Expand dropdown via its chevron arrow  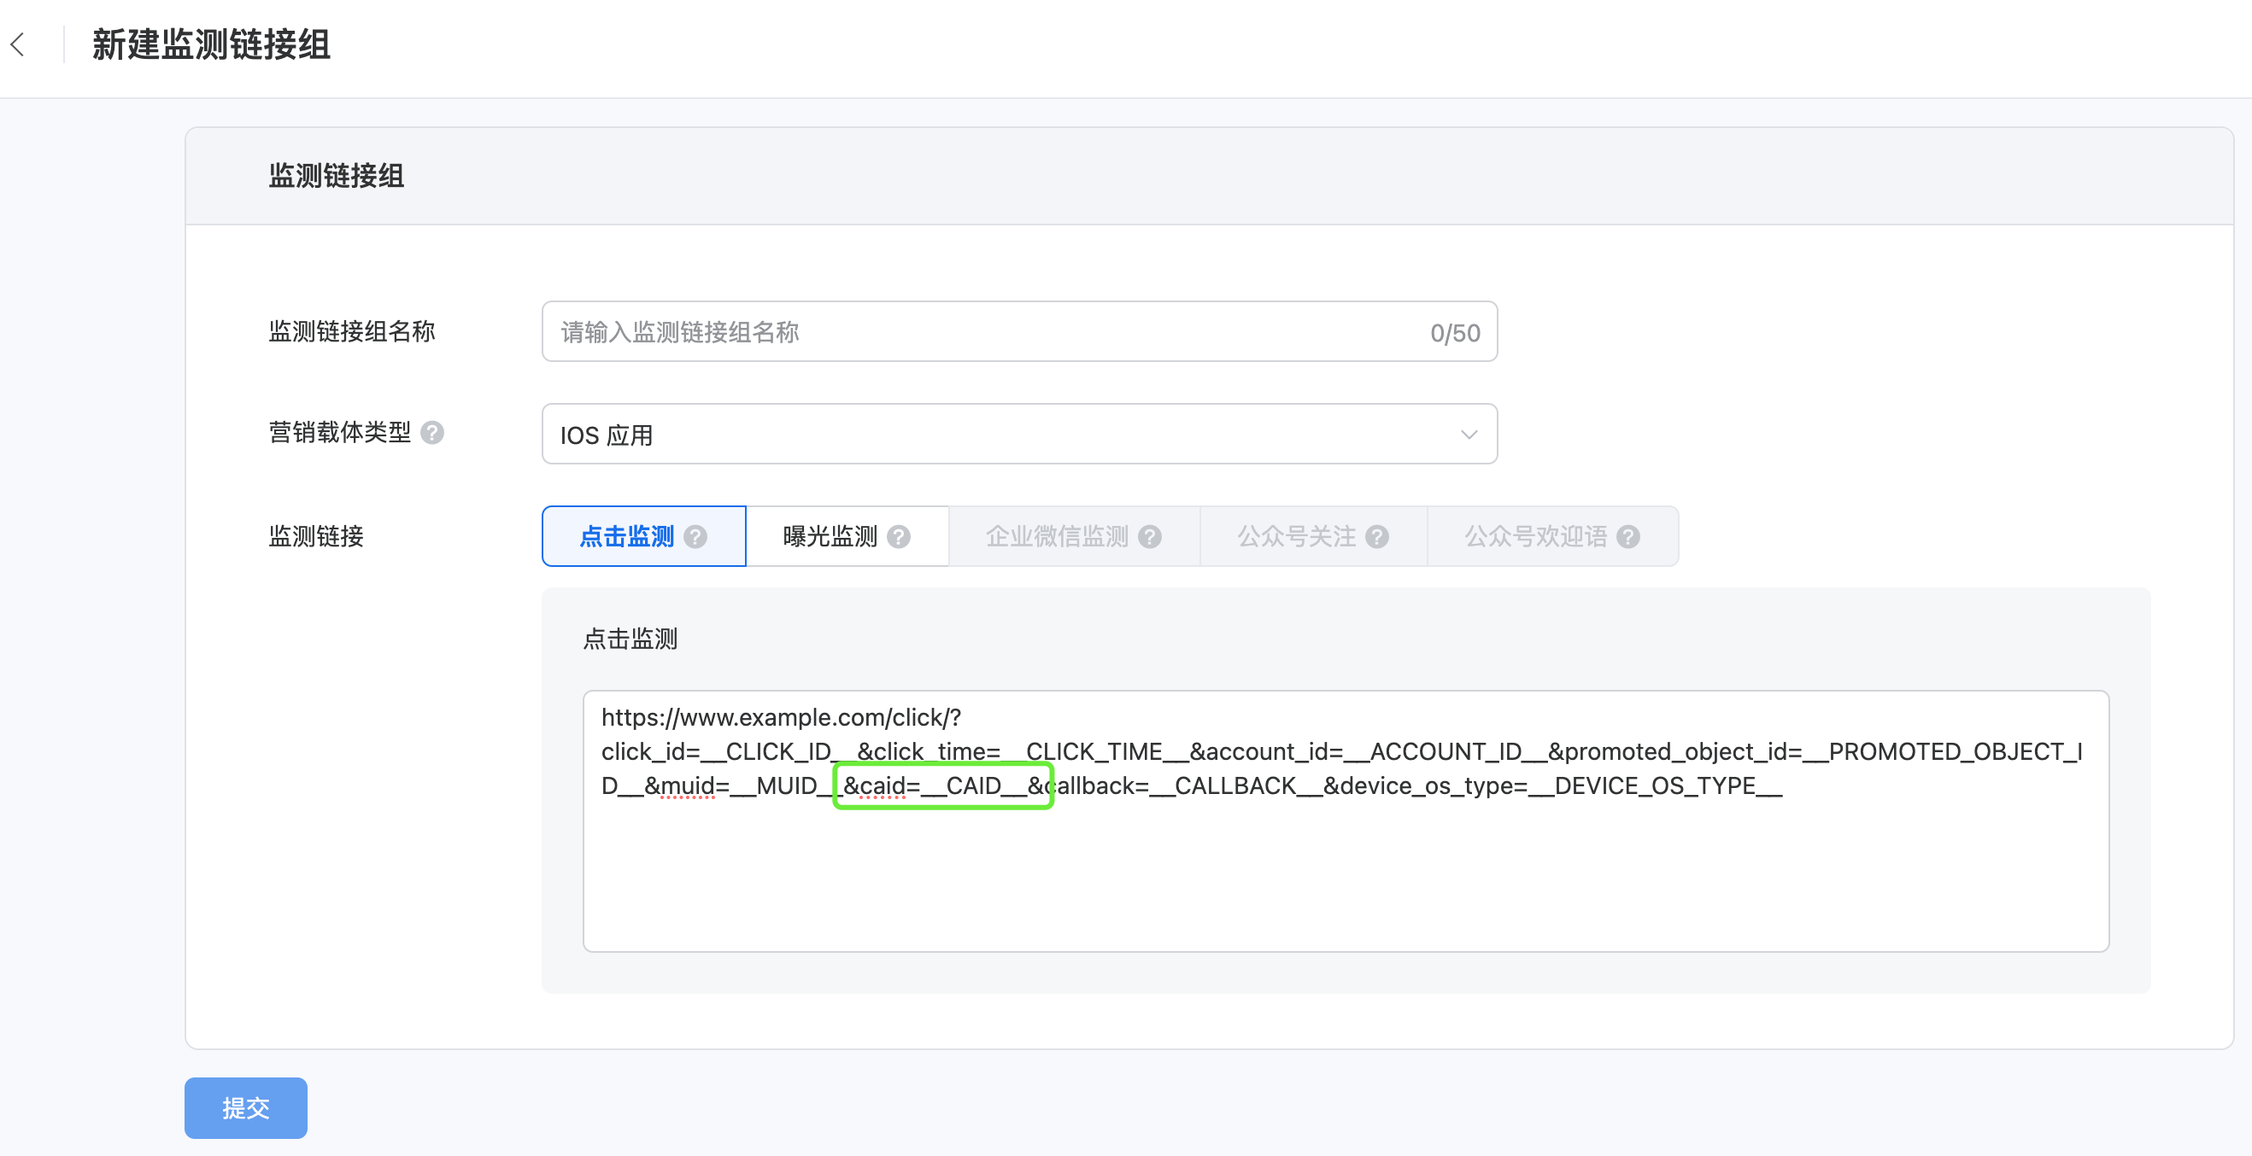1469,435
